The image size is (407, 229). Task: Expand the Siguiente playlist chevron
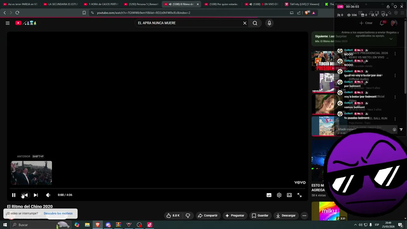pos(391,39)
